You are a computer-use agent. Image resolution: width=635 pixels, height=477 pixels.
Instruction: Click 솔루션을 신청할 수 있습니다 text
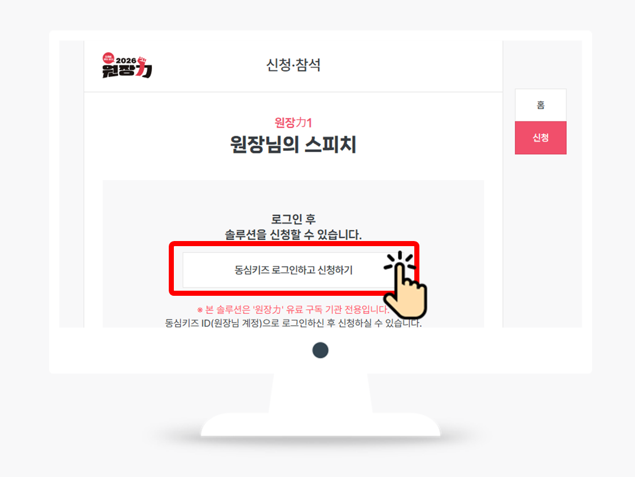tap(293, 234)
